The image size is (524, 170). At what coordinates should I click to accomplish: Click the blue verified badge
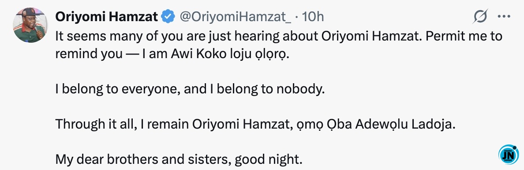point(168,16)
